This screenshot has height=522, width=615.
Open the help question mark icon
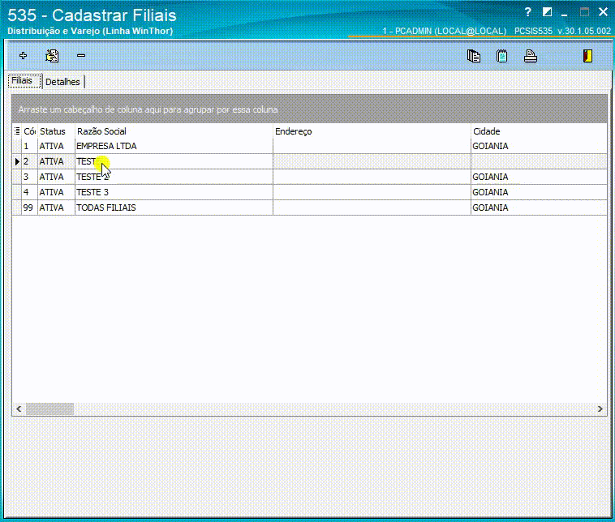click(x=528, y=12)
